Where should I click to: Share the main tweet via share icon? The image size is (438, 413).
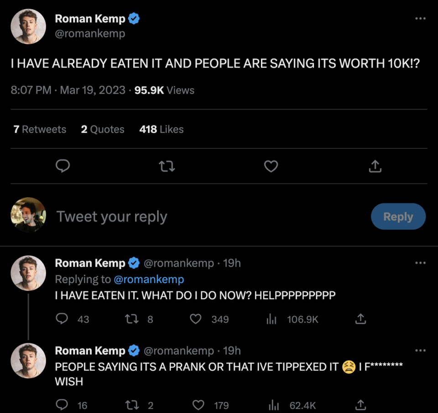tap(375, 167)
